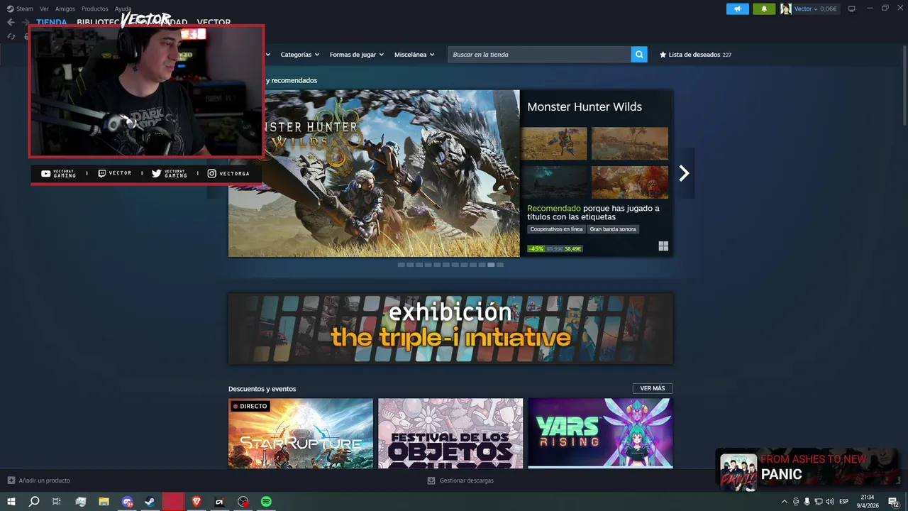Open Windows notification center icon
Screen dimensions: 908x511
[x=893, y=502]
